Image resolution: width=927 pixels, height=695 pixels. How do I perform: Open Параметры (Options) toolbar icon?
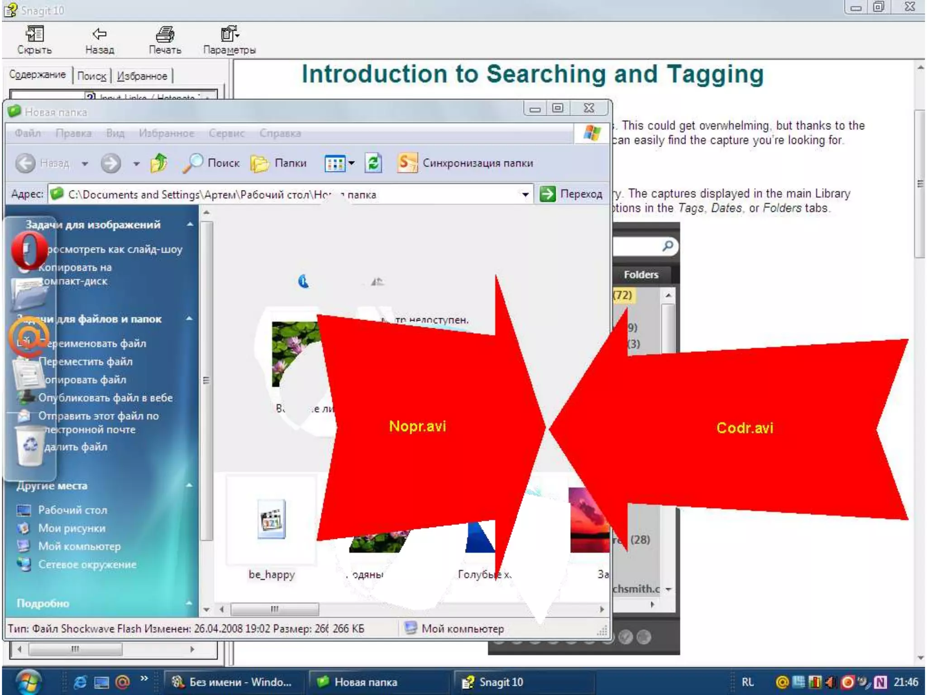point(229,34)
